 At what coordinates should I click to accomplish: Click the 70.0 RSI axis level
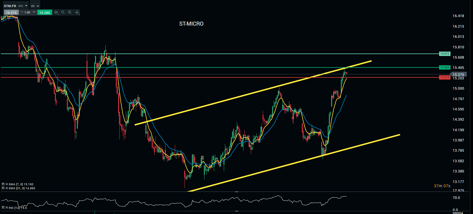[456, 198]
